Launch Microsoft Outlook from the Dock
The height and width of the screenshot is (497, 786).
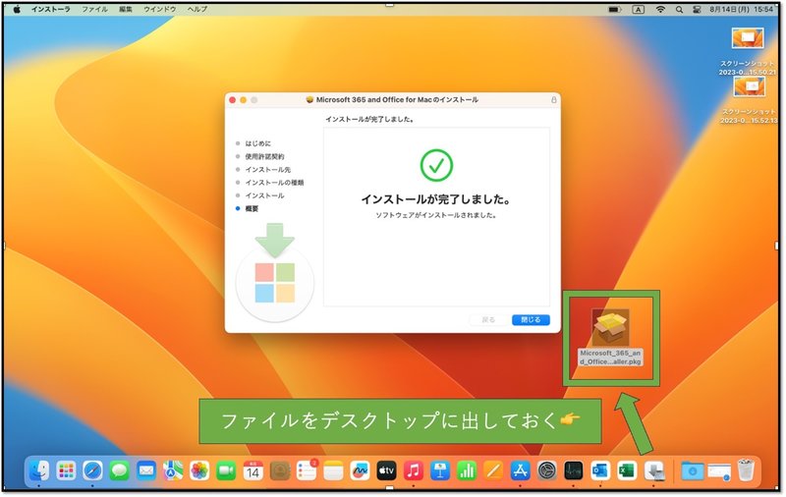point(600,470)
